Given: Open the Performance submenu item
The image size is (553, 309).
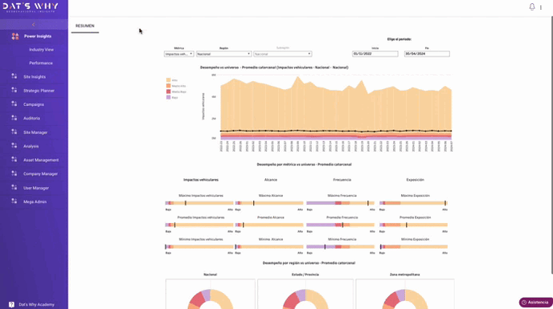Looking at the screenshot, I should [41, 63].
